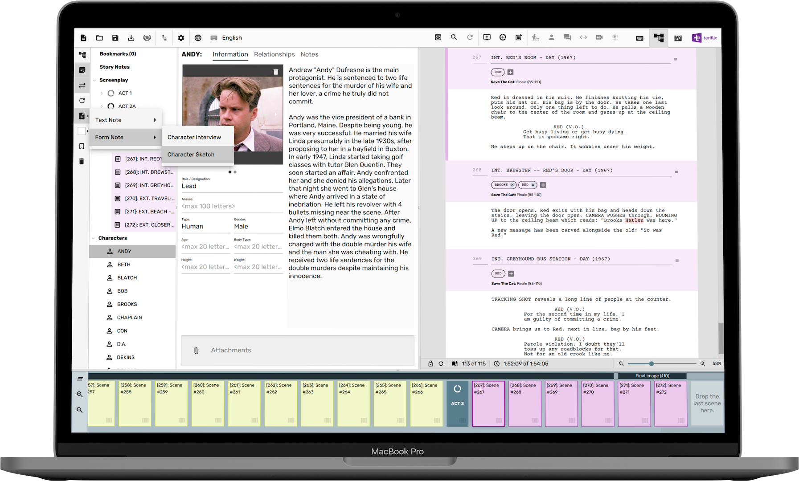Click the Attachments button
Image resolution: width=799 pixels, height=481 pixels.
click(x=231, y=350)
